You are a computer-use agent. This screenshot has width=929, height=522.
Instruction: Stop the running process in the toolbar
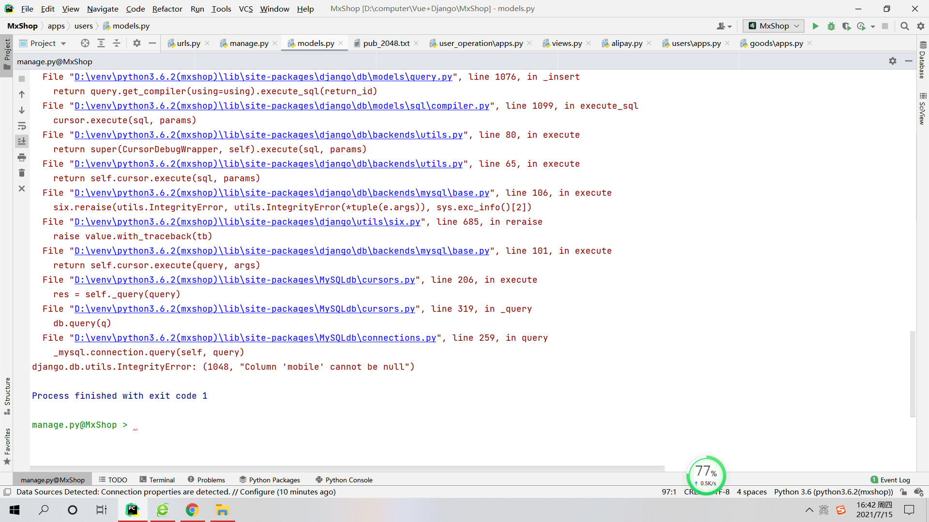885,26
